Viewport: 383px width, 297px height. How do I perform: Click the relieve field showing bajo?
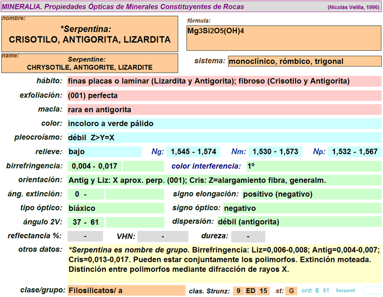pos(104,152)
